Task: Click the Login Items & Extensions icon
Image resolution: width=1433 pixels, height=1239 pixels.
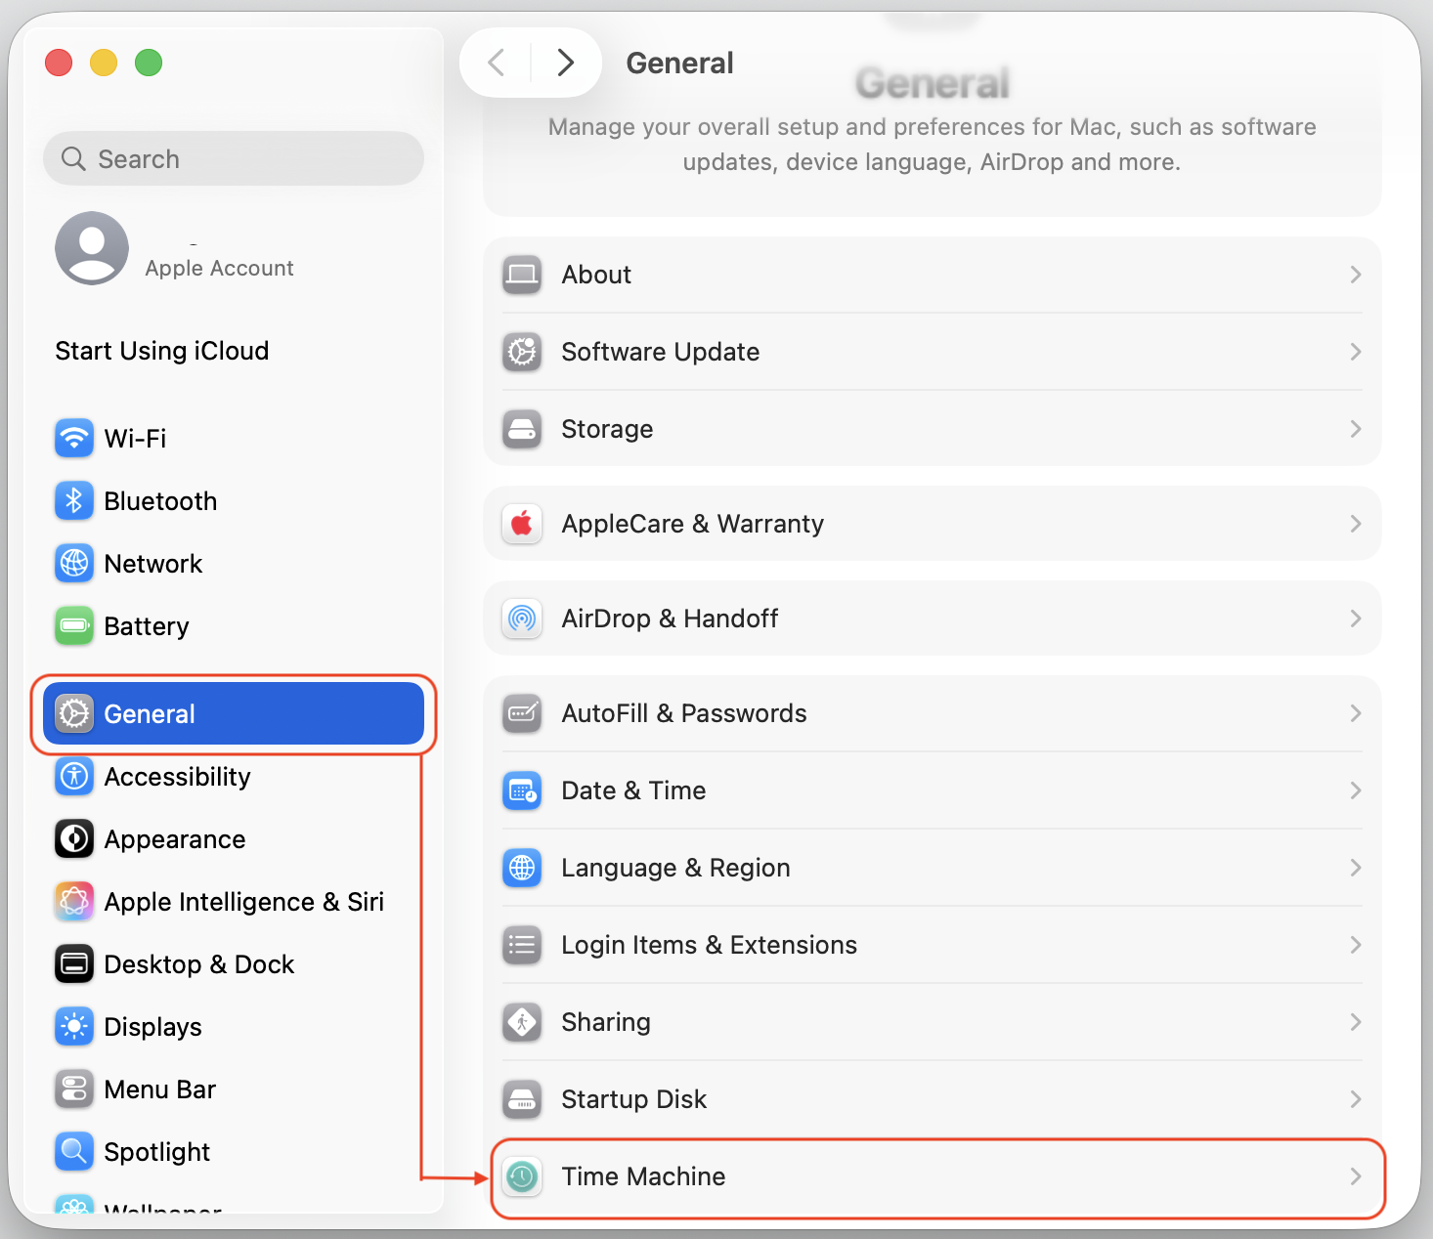Action: point(522,945)
